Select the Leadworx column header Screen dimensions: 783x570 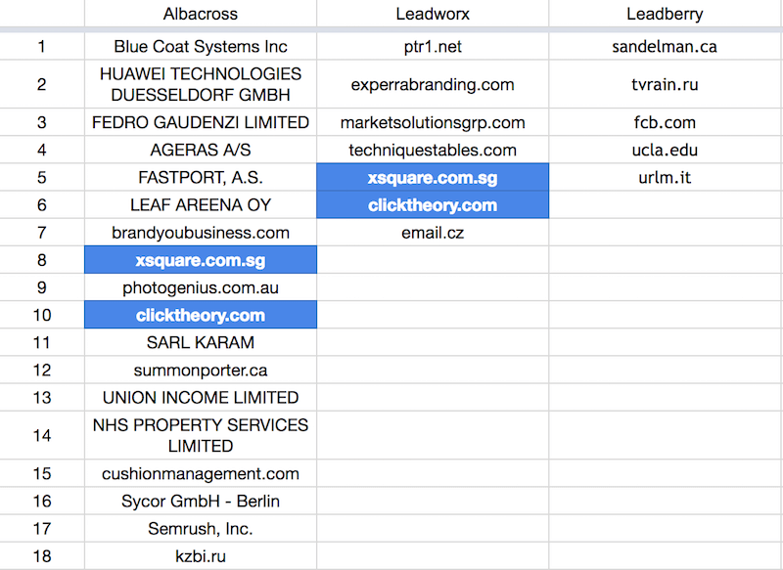click(x=433, y=14)
